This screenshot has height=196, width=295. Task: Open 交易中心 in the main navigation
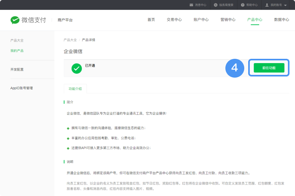click(x=174, y=20)
